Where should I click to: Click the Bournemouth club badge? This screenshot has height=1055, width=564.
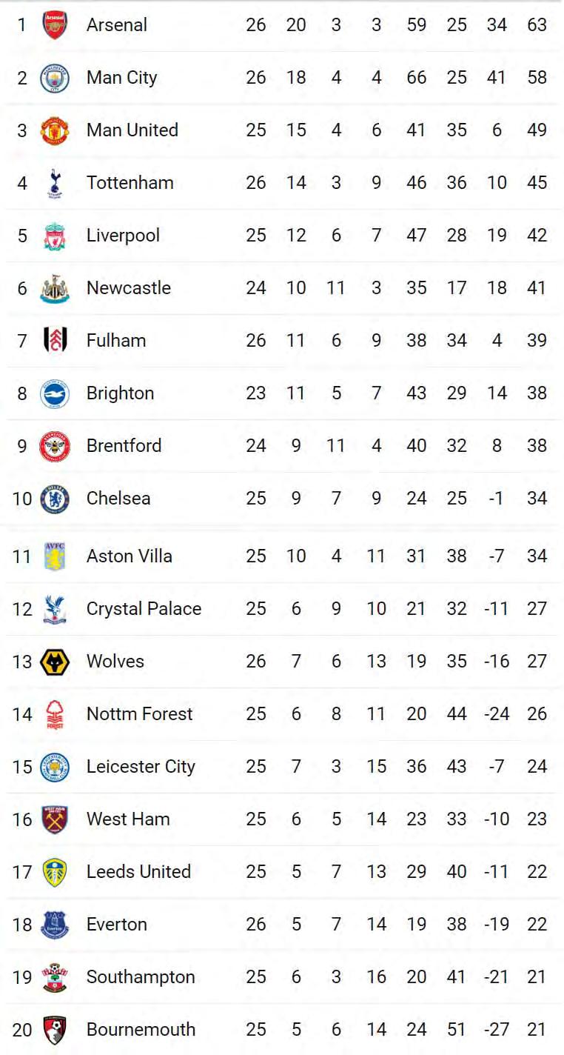55,1030
